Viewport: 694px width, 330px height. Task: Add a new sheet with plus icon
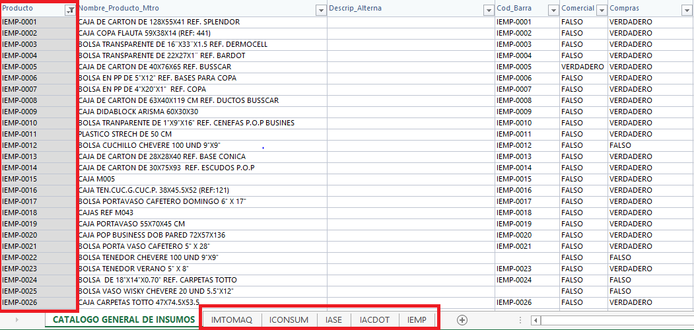click(x=462, y=320)
